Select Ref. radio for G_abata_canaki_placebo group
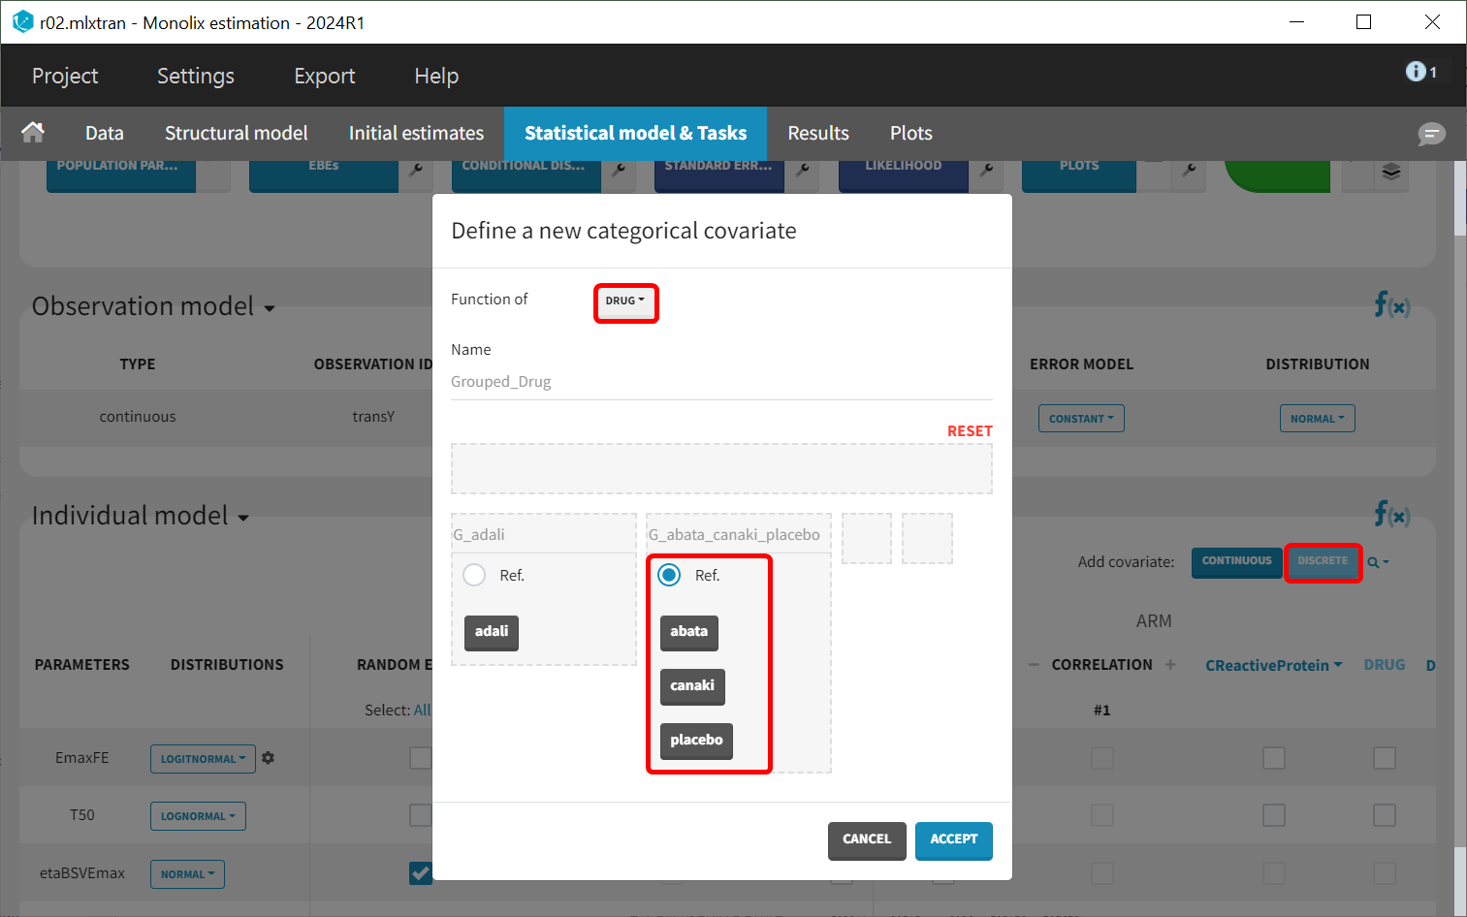The width and height of the screenshot is (1467, 917). (x=669, y=575)
